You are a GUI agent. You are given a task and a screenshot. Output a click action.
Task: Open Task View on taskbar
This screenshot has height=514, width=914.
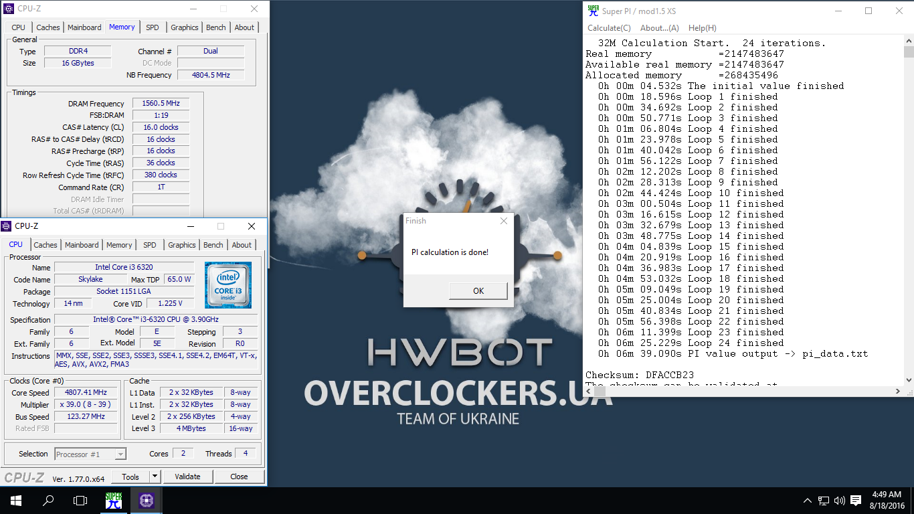click(80, 500)
